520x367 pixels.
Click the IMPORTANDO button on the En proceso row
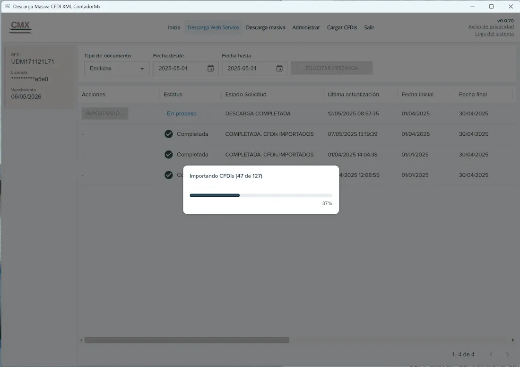(104, 114)
